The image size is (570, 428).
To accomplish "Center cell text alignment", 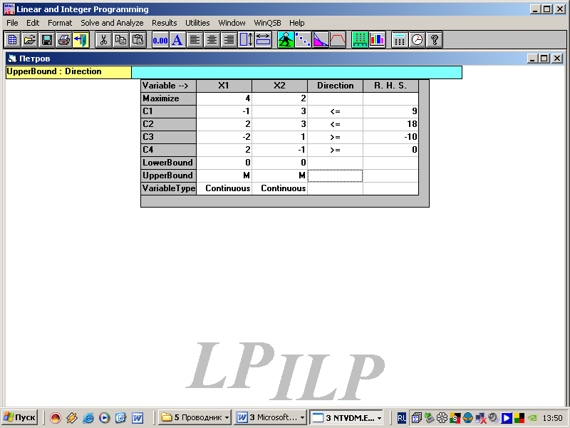I will pyautogui.click(x=212, y=40).
